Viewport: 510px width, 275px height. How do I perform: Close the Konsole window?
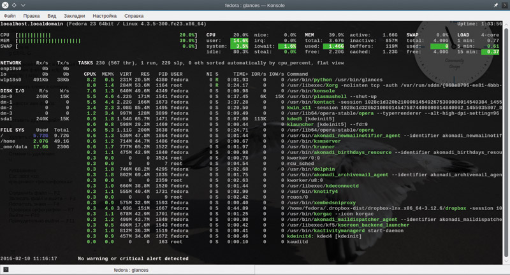coord(5,5)
